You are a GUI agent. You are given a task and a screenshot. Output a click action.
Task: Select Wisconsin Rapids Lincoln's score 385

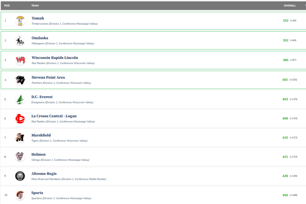point(285,60)
